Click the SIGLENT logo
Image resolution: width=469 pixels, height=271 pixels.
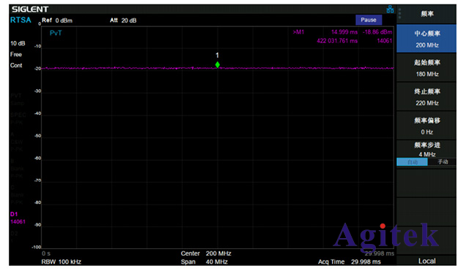pyautogui.click(x=30, y=9)
